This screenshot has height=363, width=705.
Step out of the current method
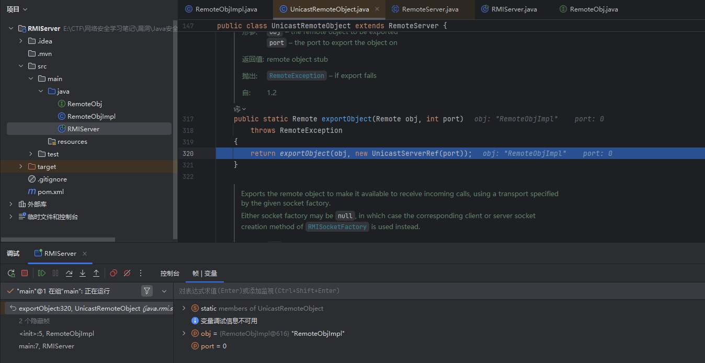pos(96,273)
